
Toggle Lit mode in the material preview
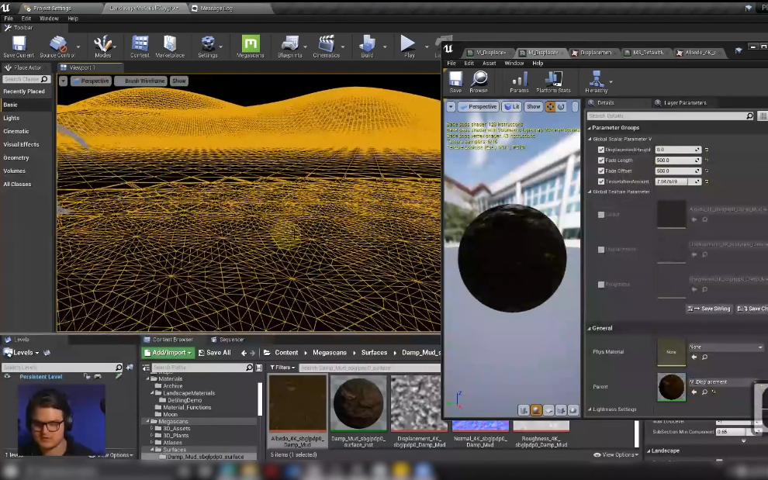[513, 106]
